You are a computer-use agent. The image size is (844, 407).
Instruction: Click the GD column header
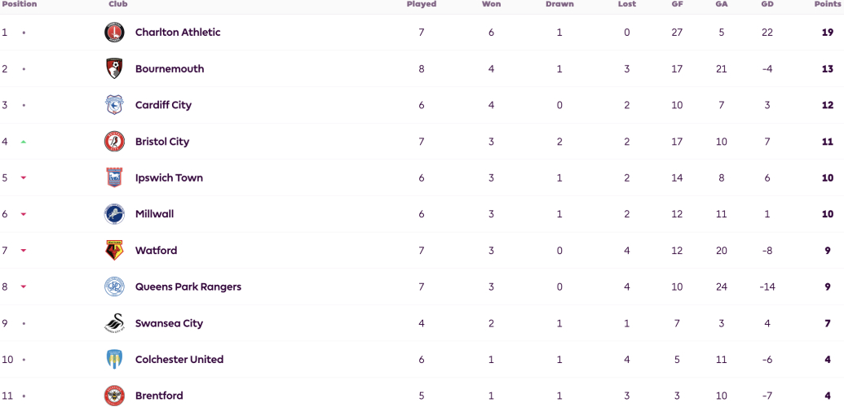point(767,4)
